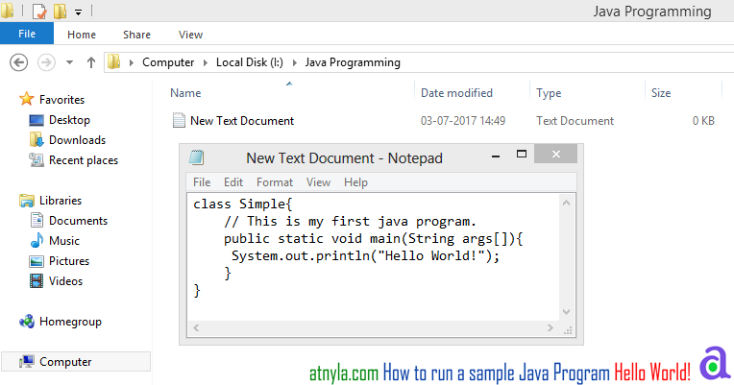Click the Desktop icon in sidebar
The image size is (734, 385).
37,120
